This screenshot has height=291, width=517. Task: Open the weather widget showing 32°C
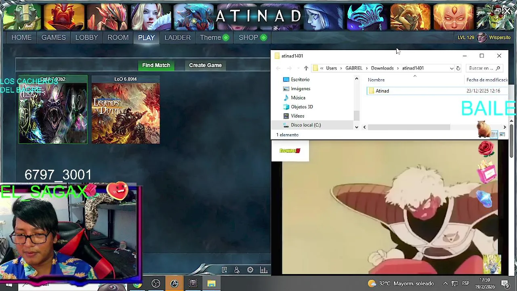[x=401, y=284]
